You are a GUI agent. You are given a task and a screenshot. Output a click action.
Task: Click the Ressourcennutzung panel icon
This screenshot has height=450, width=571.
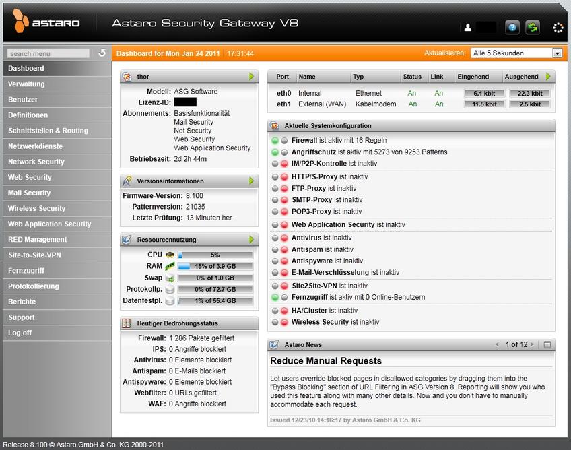pyautogui.click(x=127, y=239)
